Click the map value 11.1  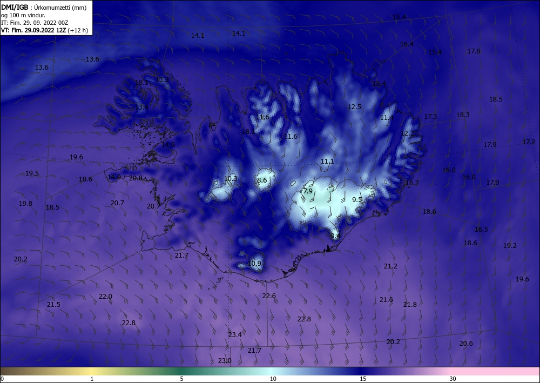(x=328, y=161)
